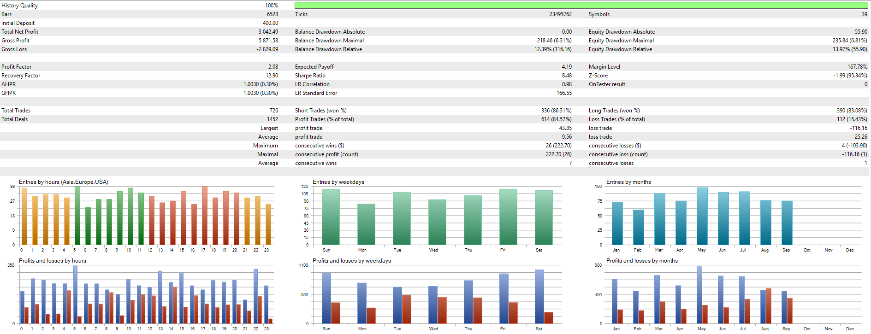This screenshot has width=871, height=334.
Task: Select the Total Net Profit value 3 042.49
Action: tap(268, 32)
